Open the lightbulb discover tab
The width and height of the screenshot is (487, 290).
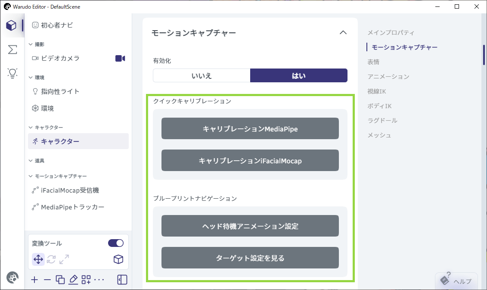click(x=12, y=73)
